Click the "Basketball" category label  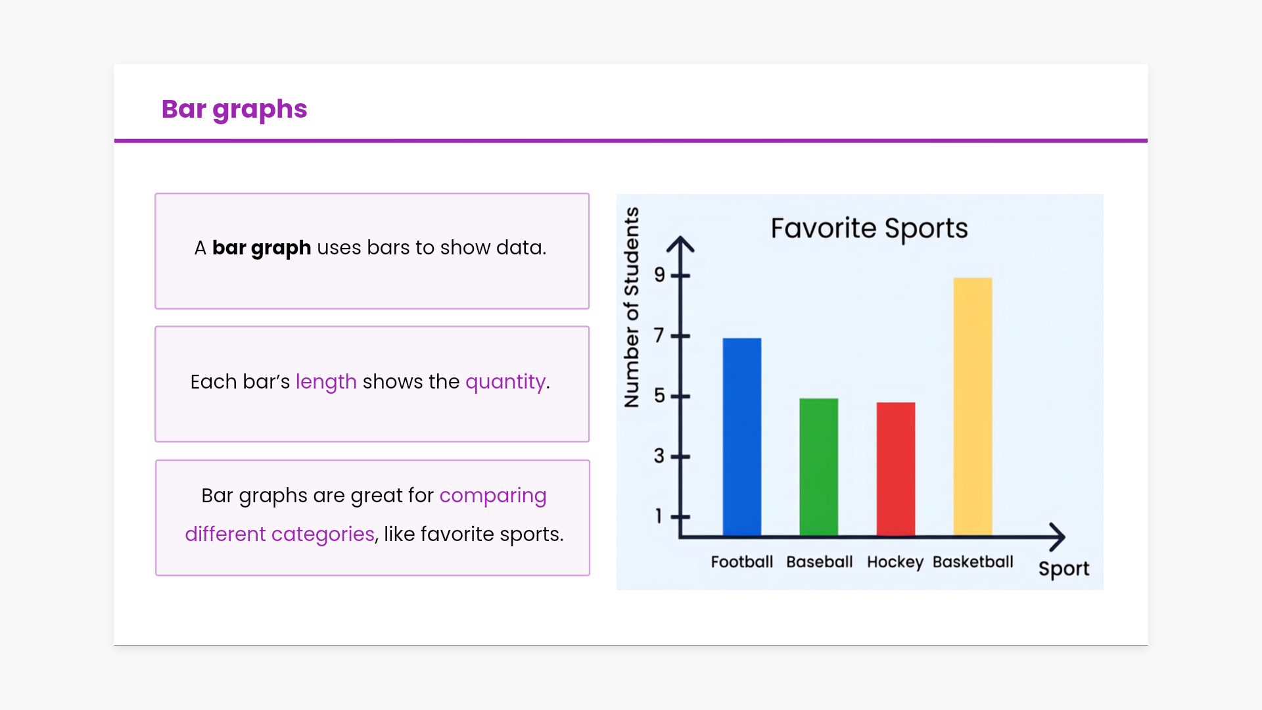point(973,562)
